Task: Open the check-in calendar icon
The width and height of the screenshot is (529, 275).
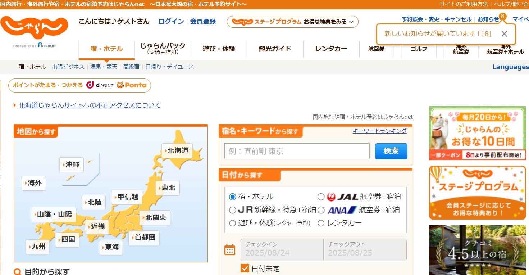Action: coord(230,249)
